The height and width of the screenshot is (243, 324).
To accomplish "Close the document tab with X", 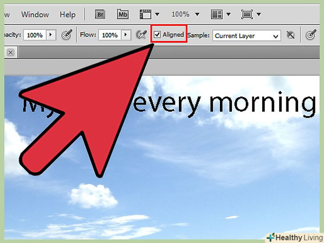I will (x=11, y=53).
